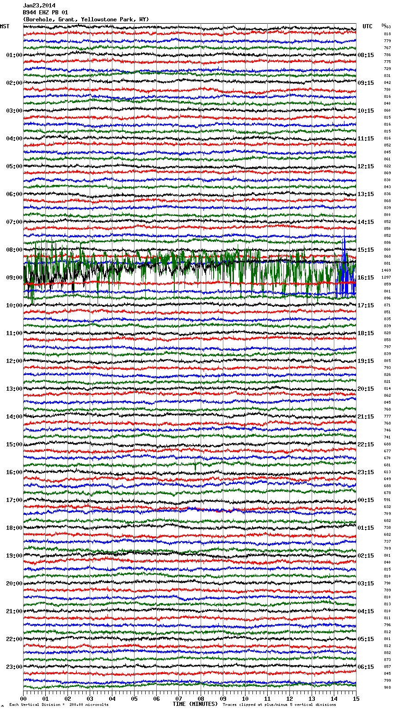This screenshot has width=393, height=711.
Task: Select the 08:00 MST time label
Action: [14, 250]
